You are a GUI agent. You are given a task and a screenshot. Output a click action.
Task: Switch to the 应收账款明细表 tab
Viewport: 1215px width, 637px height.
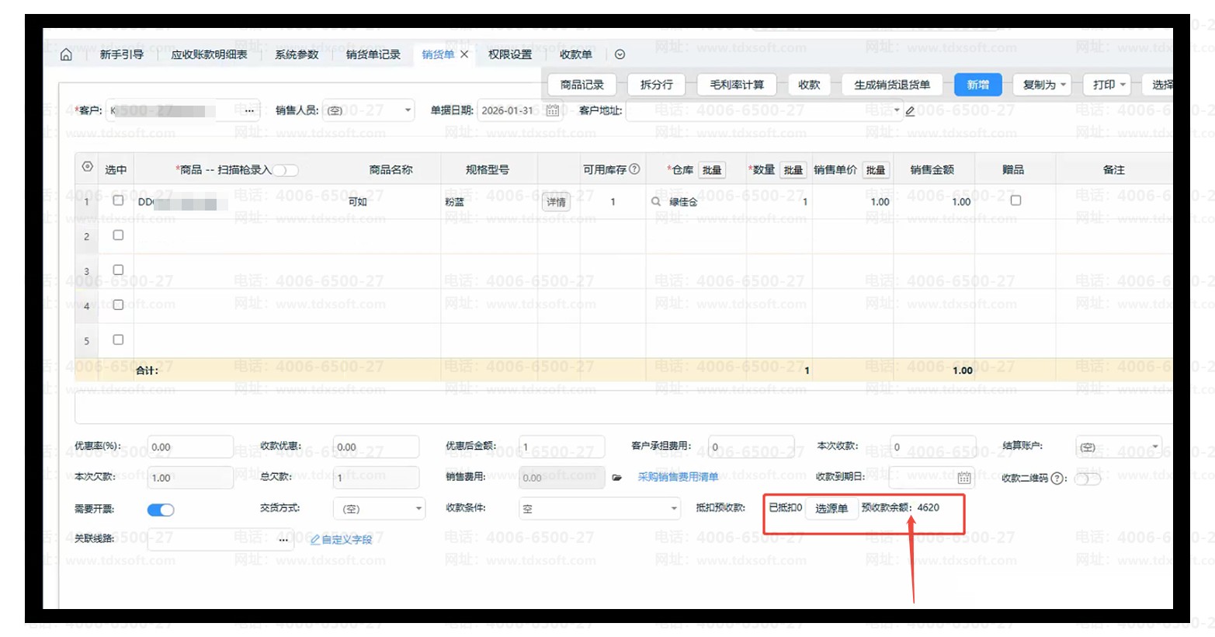pos(209,54)
